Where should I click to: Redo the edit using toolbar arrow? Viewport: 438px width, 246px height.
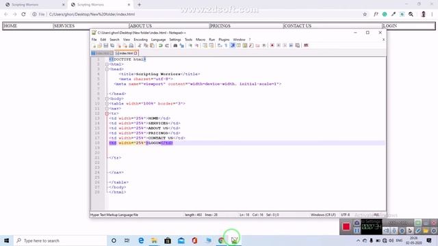coord(167,46)
